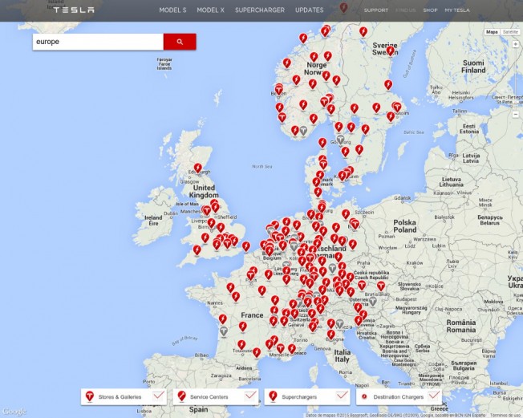The height and width of the screenshot is (418, 523).
Task: Click the location search field containing europe
Action: 97,42
